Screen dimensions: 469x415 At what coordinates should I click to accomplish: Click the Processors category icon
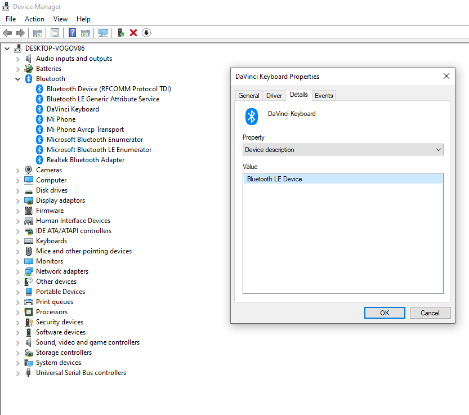click(x=28, y=312)
